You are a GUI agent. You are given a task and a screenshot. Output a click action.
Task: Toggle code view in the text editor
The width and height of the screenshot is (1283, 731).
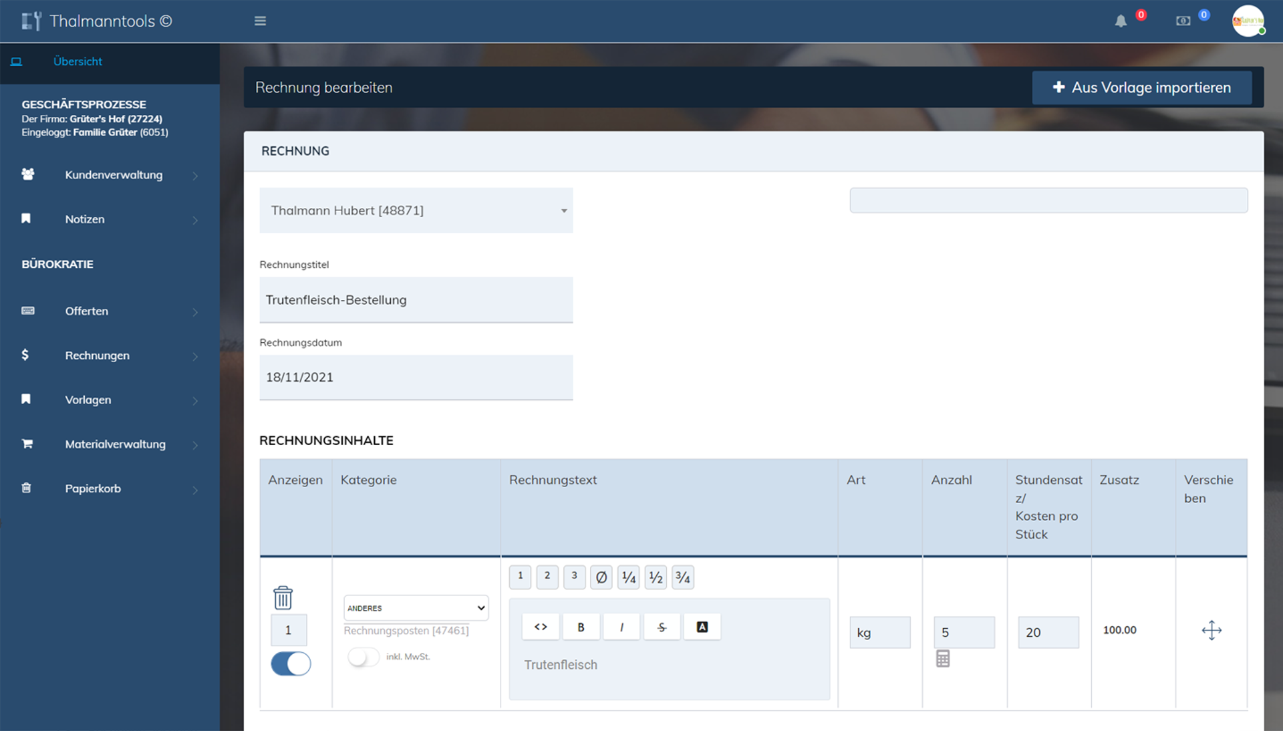pos(541,627)
